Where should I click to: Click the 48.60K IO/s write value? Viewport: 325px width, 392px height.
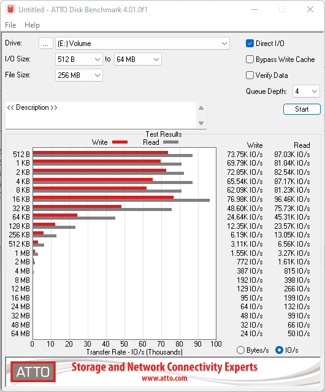tap(245, 208)
